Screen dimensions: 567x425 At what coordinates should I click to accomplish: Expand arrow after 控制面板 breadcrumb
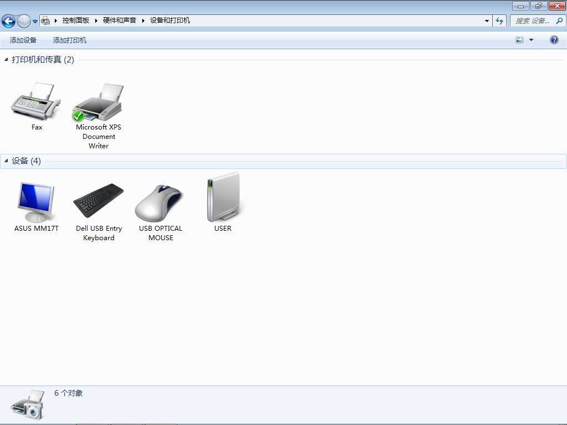(96, 20)
